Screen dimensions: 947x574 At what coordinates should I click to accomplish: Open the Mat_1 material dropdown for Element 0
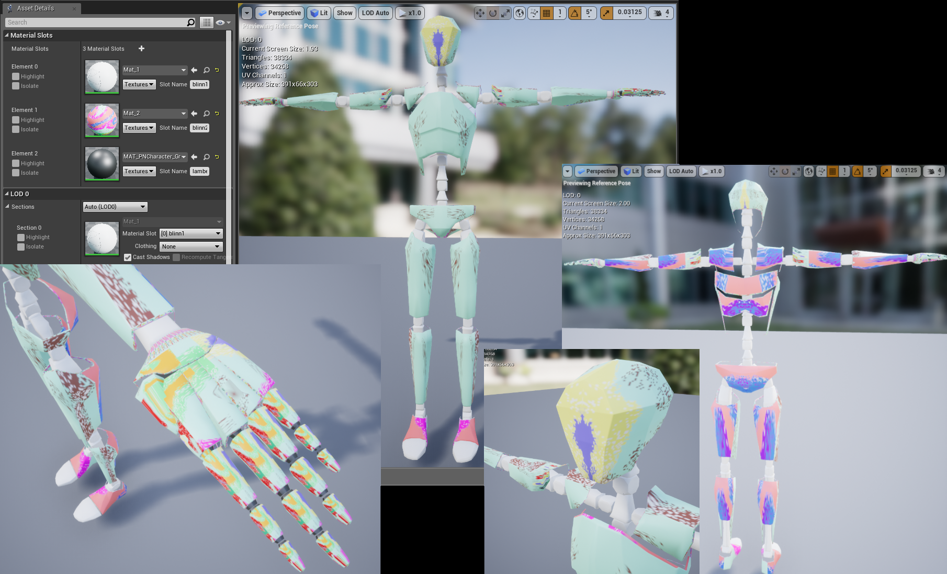[155, 70]
